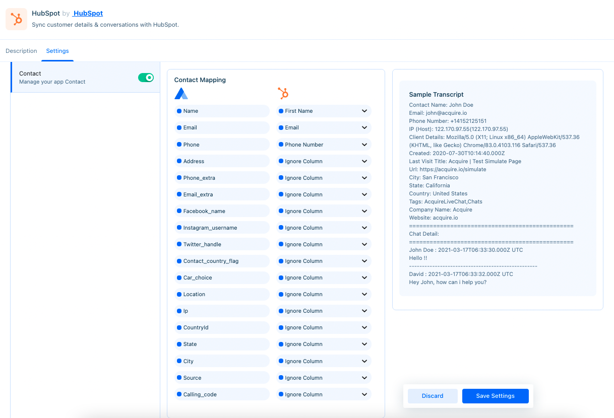Switch to the Settings tab

(x=57, y=51)
